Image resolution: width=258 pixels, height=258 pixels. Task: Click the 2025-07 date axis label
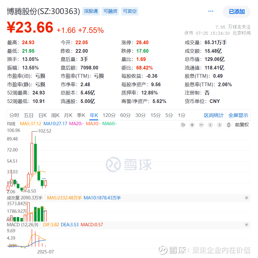click(45, 252)
